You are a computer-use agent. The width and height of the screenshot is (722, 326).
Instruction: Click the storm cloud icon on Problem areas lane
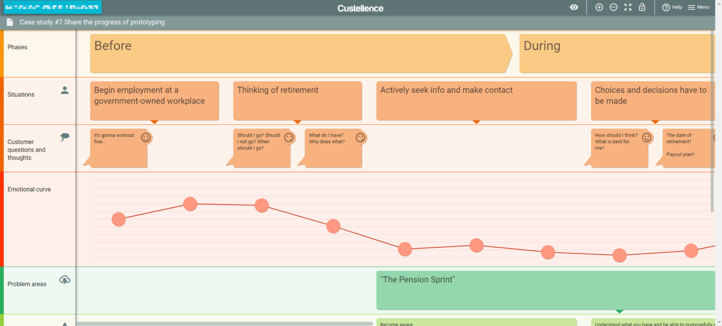pyautogui.click(x=65, y=279)
